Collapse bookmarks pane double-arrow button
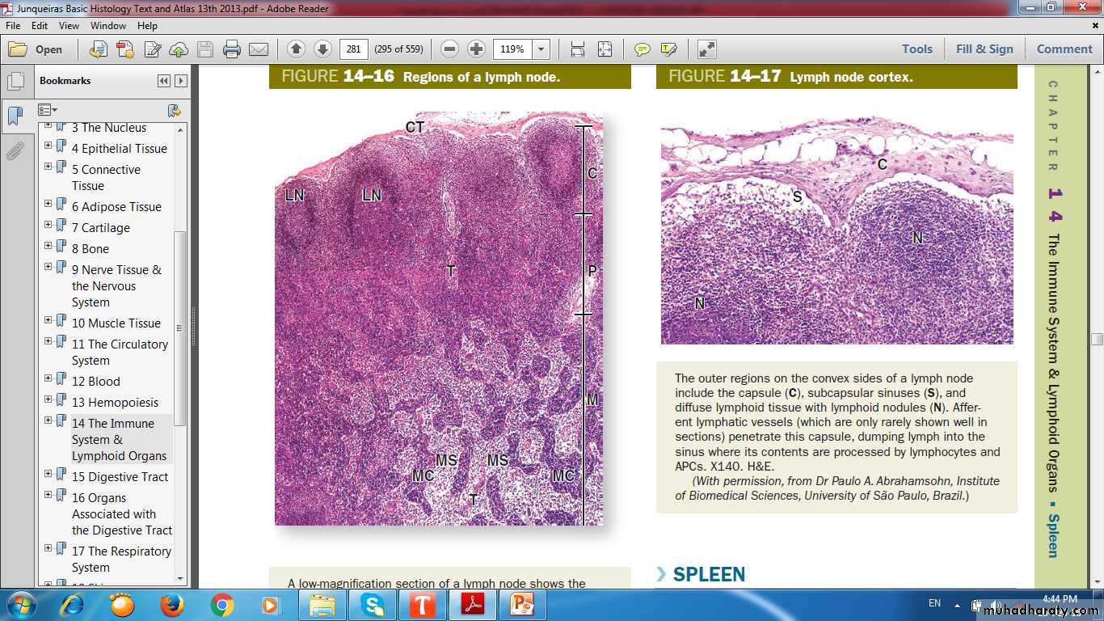 pos(164,81)
